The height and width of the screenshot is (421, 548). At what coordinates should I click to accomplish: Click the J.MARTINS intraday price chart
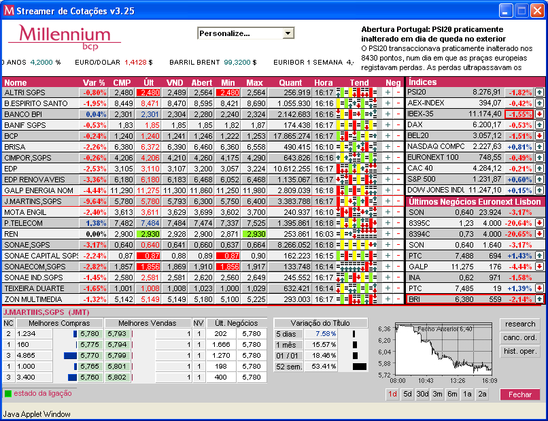pos(443,350)
